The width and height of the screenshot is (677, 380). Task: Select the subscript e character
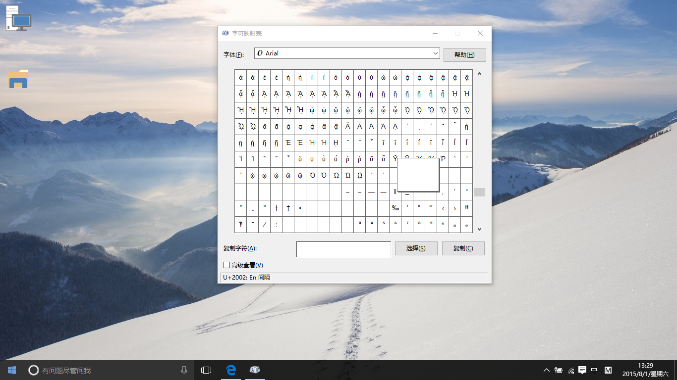[467, 225]
